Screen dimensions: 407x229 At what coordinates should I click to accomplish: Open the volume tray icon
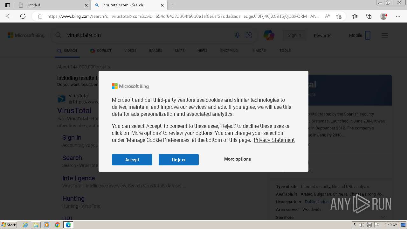[x=362, y=225]
